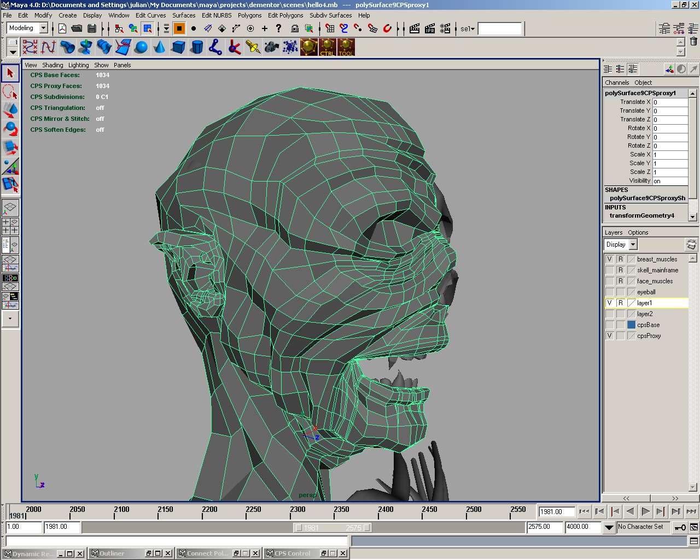
Task: Click the save scene floppy disk icon
Action: [92, 28]
